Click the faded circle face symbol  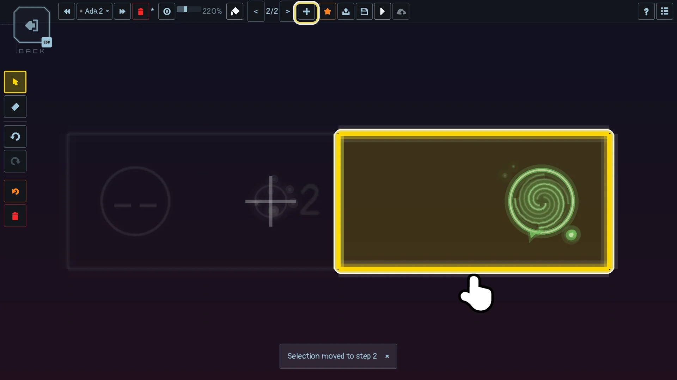click(x=135, y=201)
